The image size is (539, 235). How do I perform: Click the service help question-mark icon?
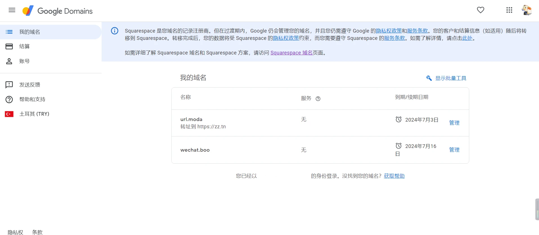coord(318,99)
